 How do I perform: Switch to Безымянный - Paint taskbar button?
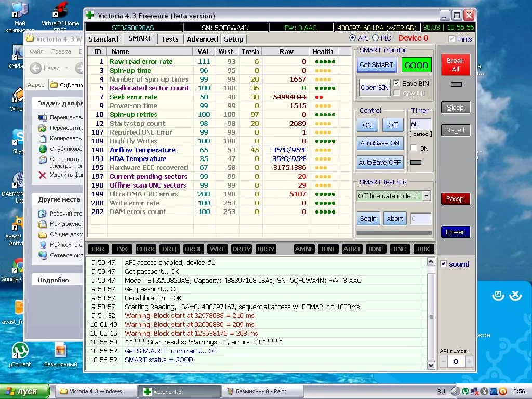pyautogui.click(x=262, y=391)
